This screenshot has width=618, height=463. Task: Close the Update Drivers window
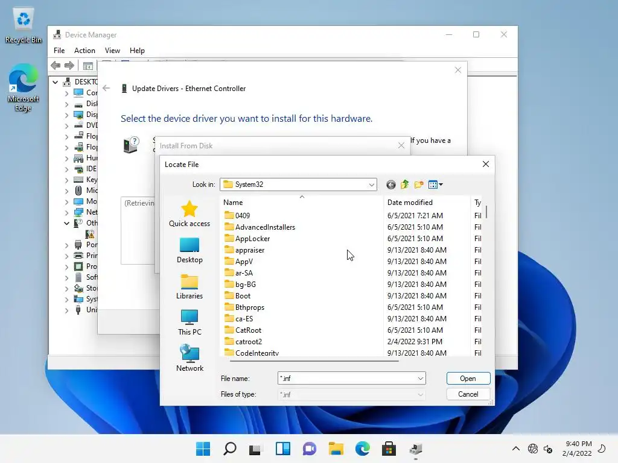tap(457, 70)
